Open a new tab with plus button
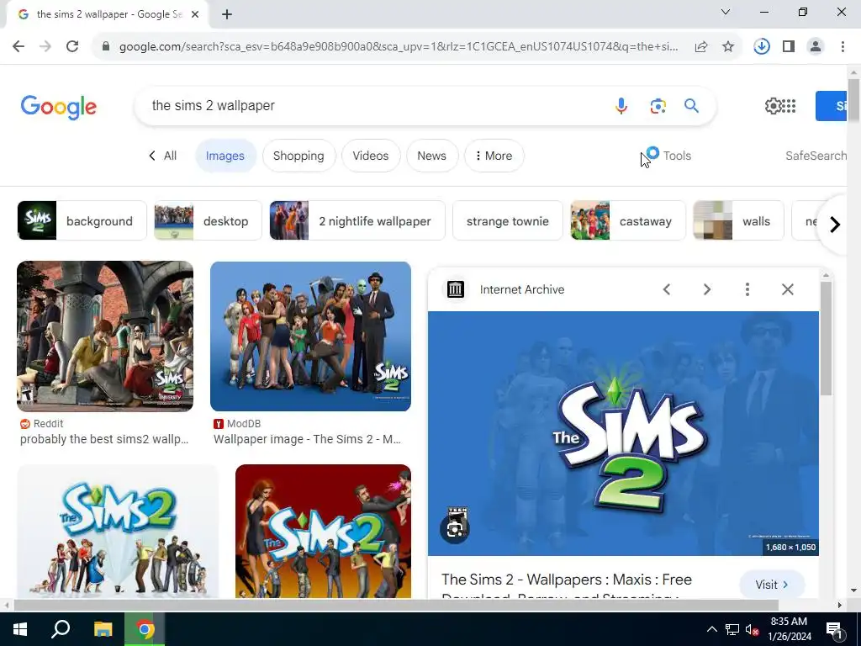 [227, 15]
